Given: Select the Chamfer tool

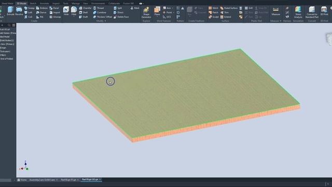Looking at the screenshot, I should (85, 8).
